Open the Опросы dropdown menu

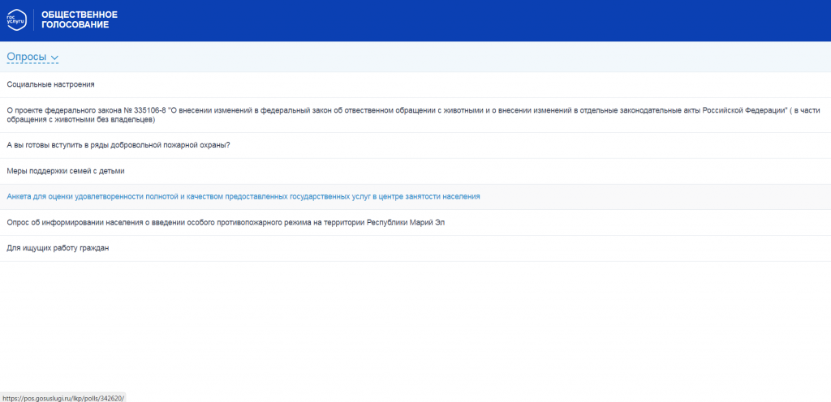click(x=27, y=57)
